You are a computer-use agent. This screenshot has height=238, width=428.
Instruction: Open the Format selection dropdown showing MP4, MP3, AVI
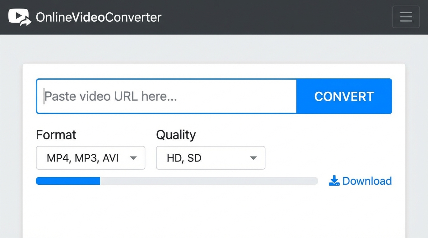[x=91, y=158]
